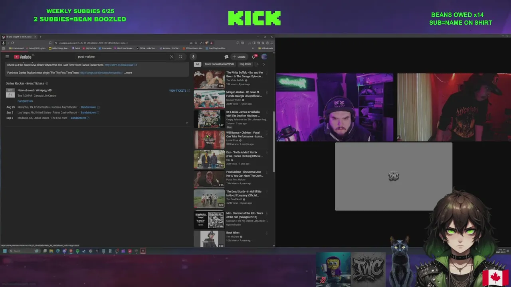Open the Twitch bookmark in the bookmarks bar
Image resolution: width=511 pixels, height=287 pixels.
(76, 48)
